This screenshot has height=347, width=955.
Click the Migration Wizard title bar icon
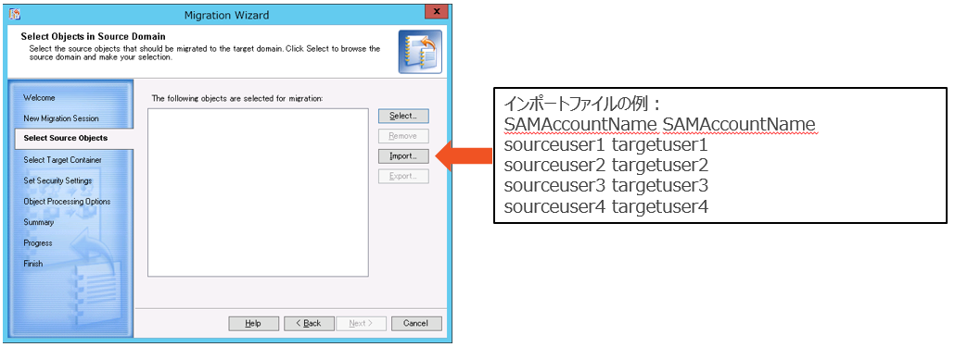(x=15, y=14)
